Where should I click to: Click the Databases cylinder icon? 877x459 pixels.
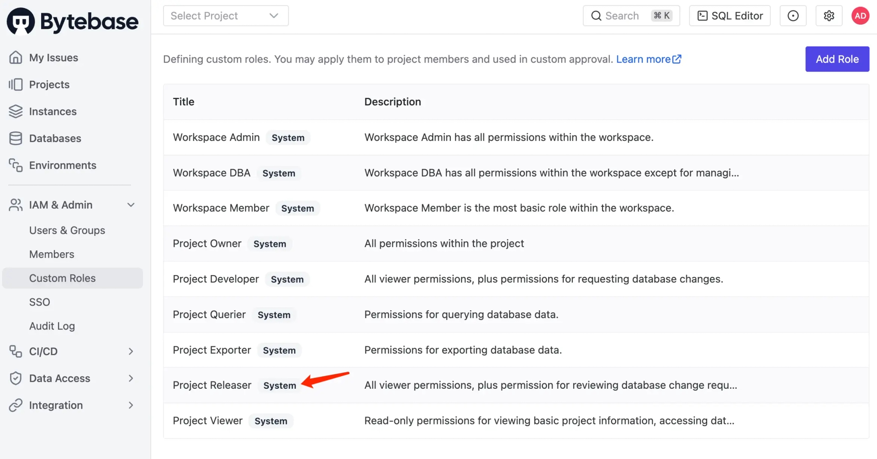(16, 138)
